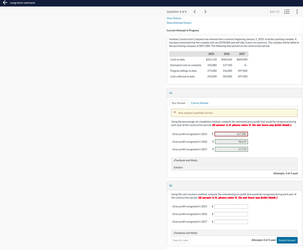Open the question list icon
Viewport: 303px width, 250px height.
287,12
